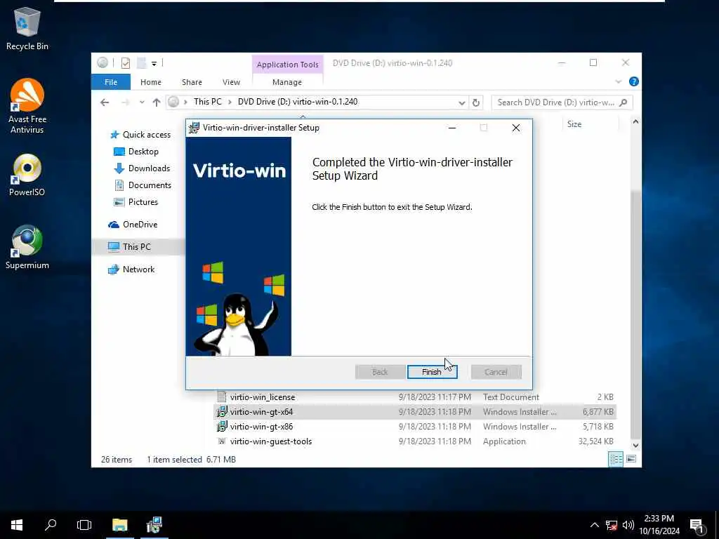Open the Action Center notifications icon
The width and height of the screenshot is (719, 539).
(697, 526)
